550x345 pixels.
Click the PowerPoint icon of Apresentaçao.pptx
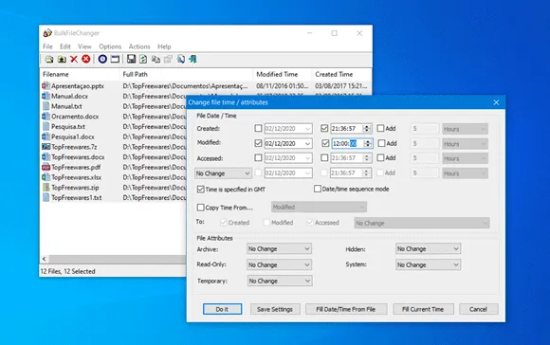point(46,86)
